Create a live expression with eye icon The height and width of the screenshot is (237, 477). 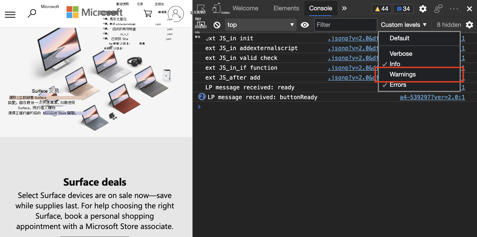[305, 25]
